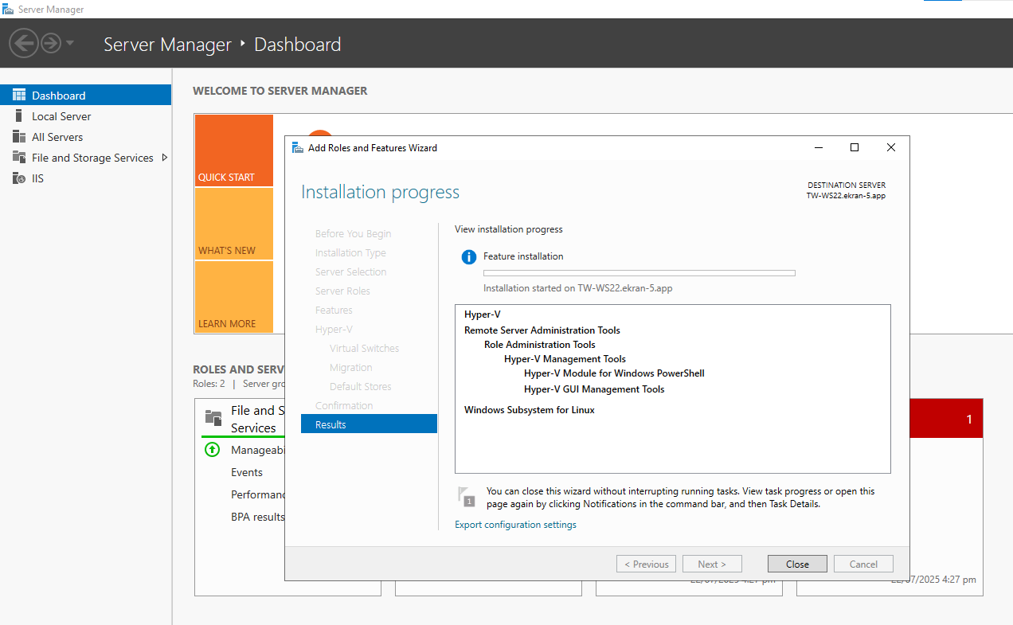Expand File and Storage Services arrow

tap(164, 158)
